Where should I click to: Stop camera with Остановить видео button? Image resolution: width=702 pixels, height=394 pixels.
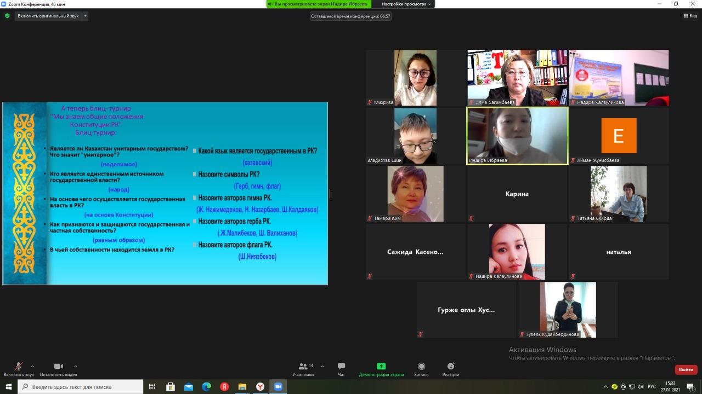58,367
